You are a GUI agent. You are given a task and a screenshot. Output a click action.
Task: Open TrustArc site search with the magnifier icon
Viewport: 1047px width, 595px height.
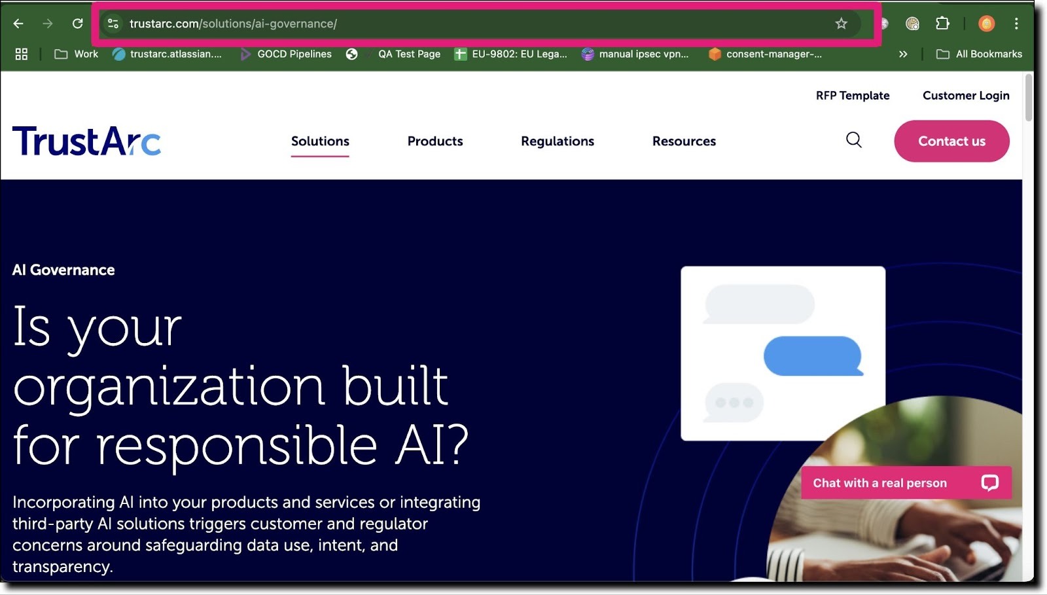853,141
